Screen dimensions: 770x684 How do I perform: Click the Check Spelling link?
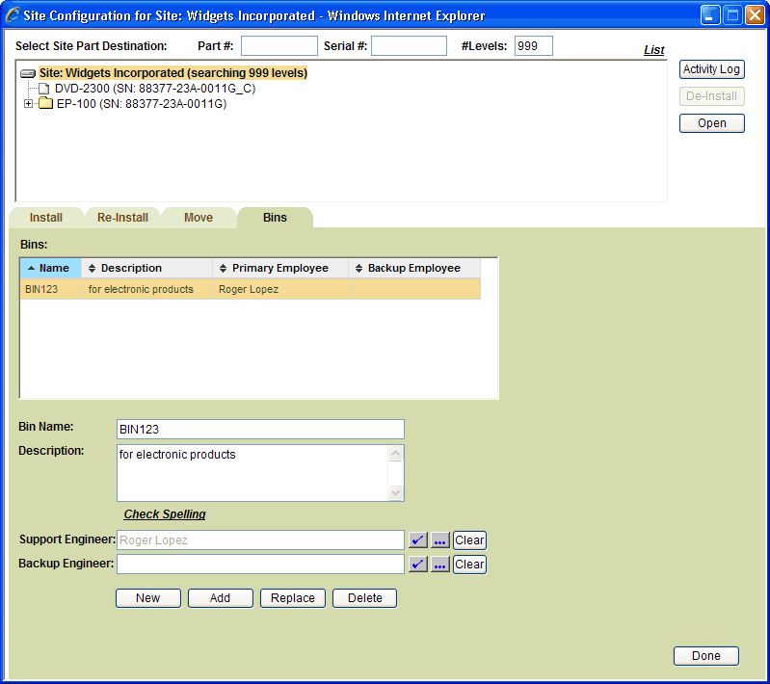[x=165, y=514]
